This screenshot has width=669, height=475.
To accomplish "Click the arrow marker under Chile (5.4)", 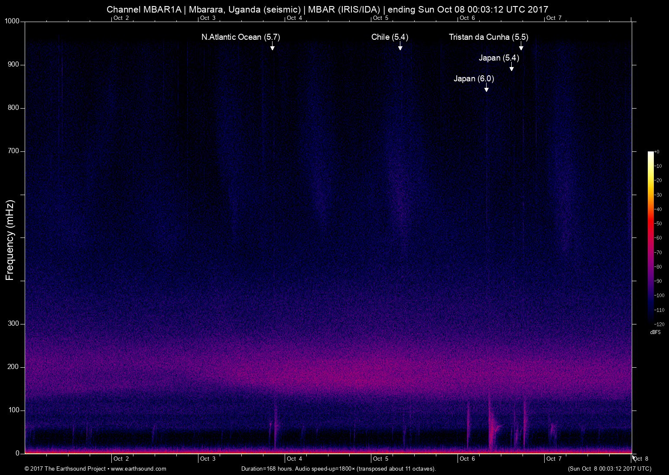I will pyautogui.click(x=400, y=47).
